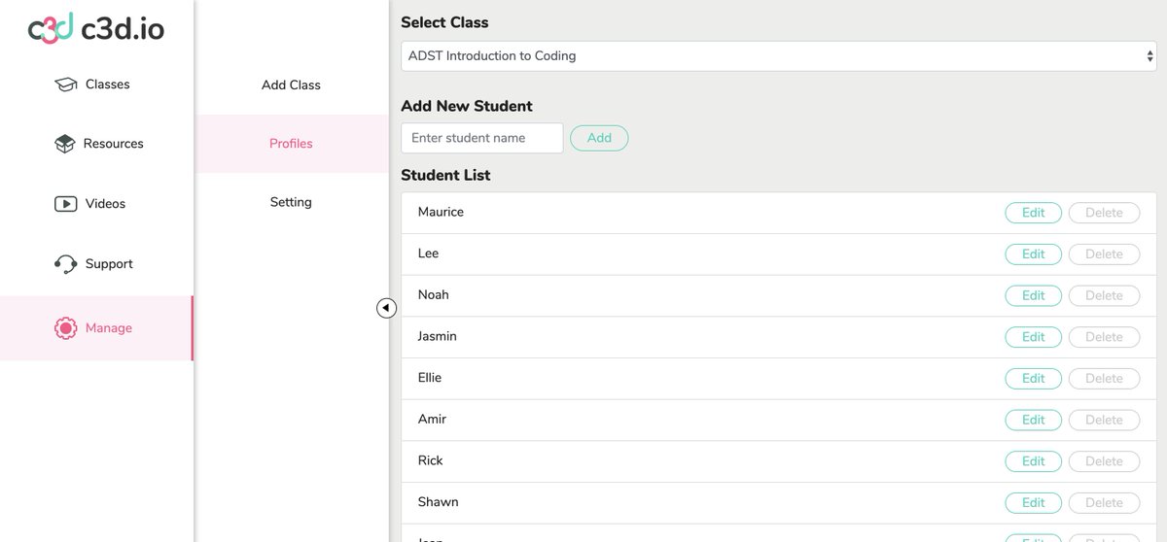Open Support in the sidebar
Viewport: 1167px width, 542px height.
[x=96, y=264]
